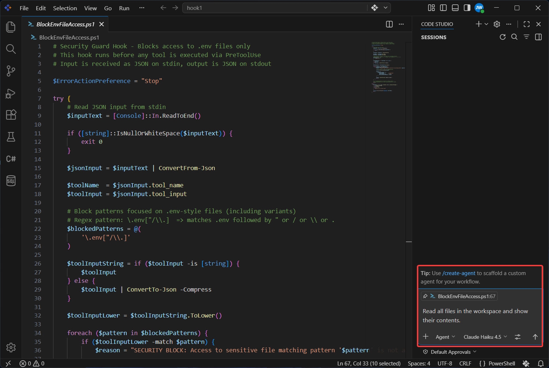Toggle the secondary side bar
The height and width of the screenshot is (368, 549).
click(x=467, y=8)
